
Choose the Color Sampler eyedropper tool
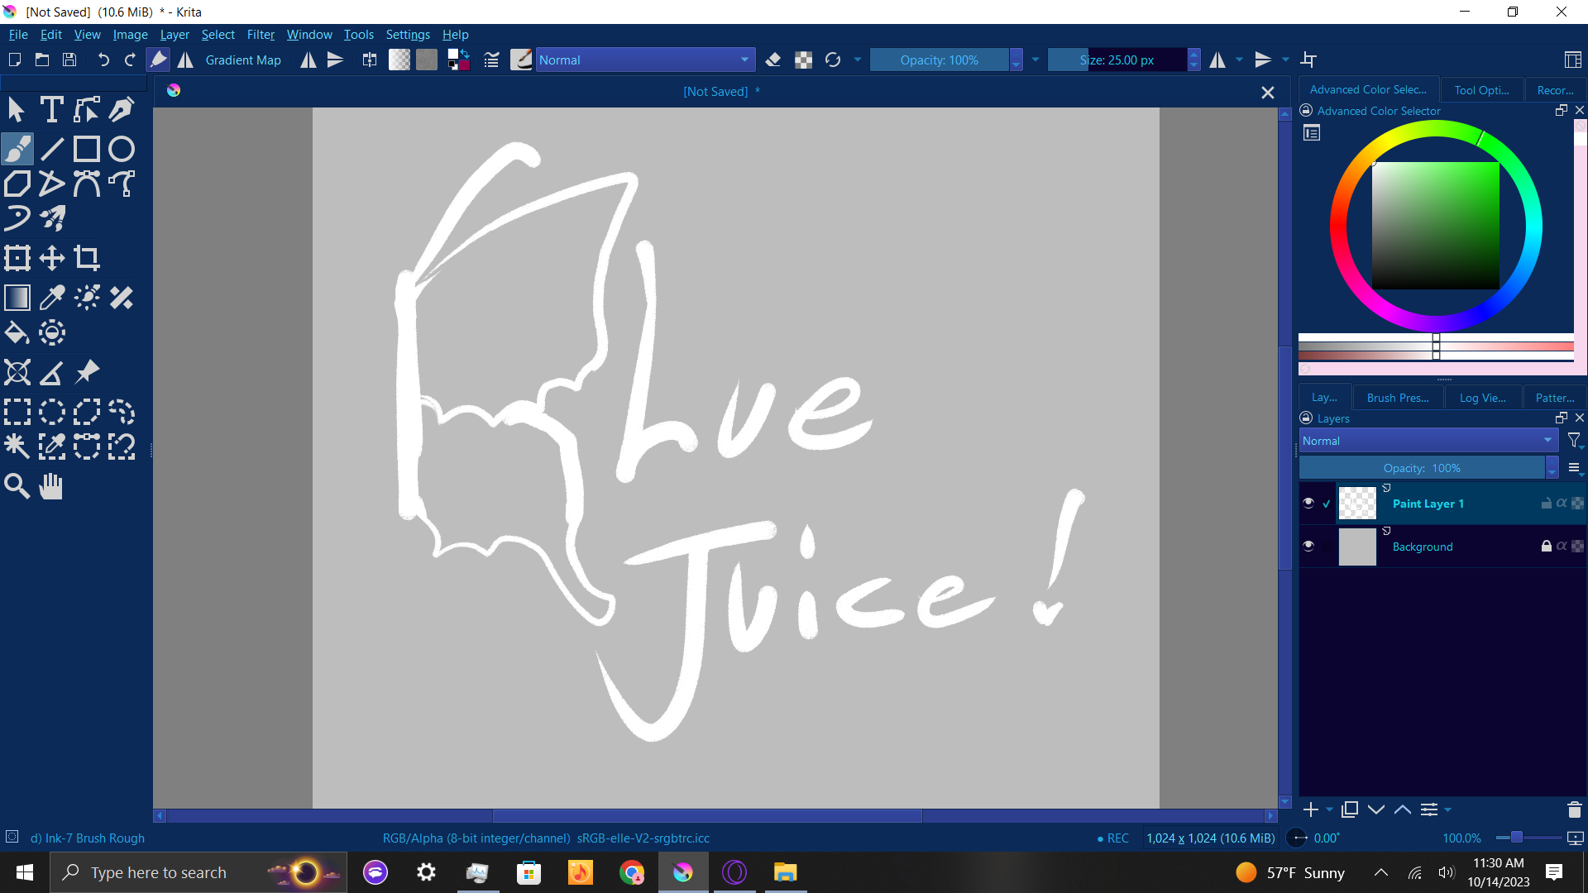point(52,298)
